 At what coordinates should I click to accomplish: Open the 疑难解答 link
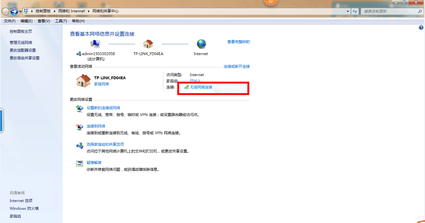(x=94, y=163)
